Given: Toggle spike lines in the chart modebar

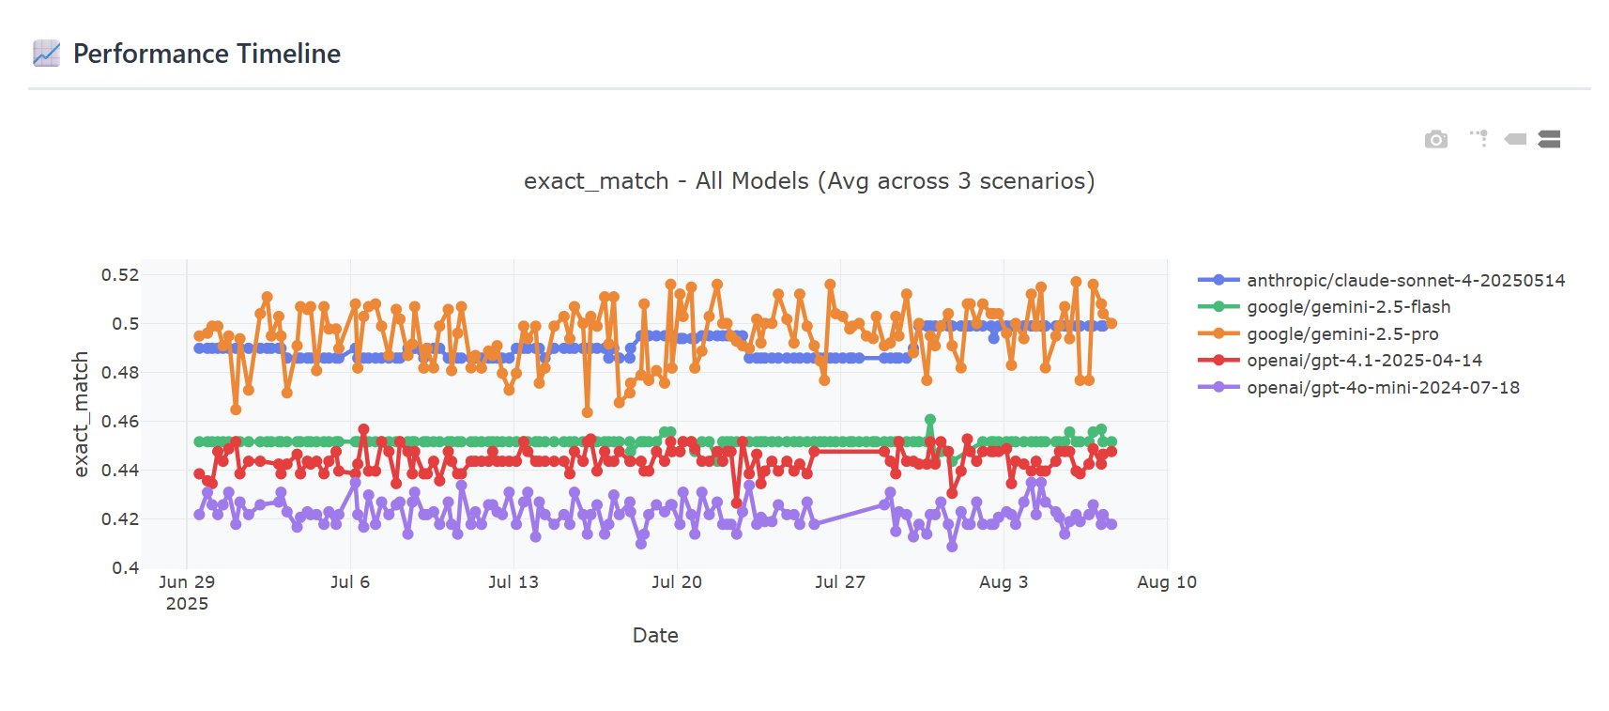Looking at the screenshot, I should tap(1479, 139).
